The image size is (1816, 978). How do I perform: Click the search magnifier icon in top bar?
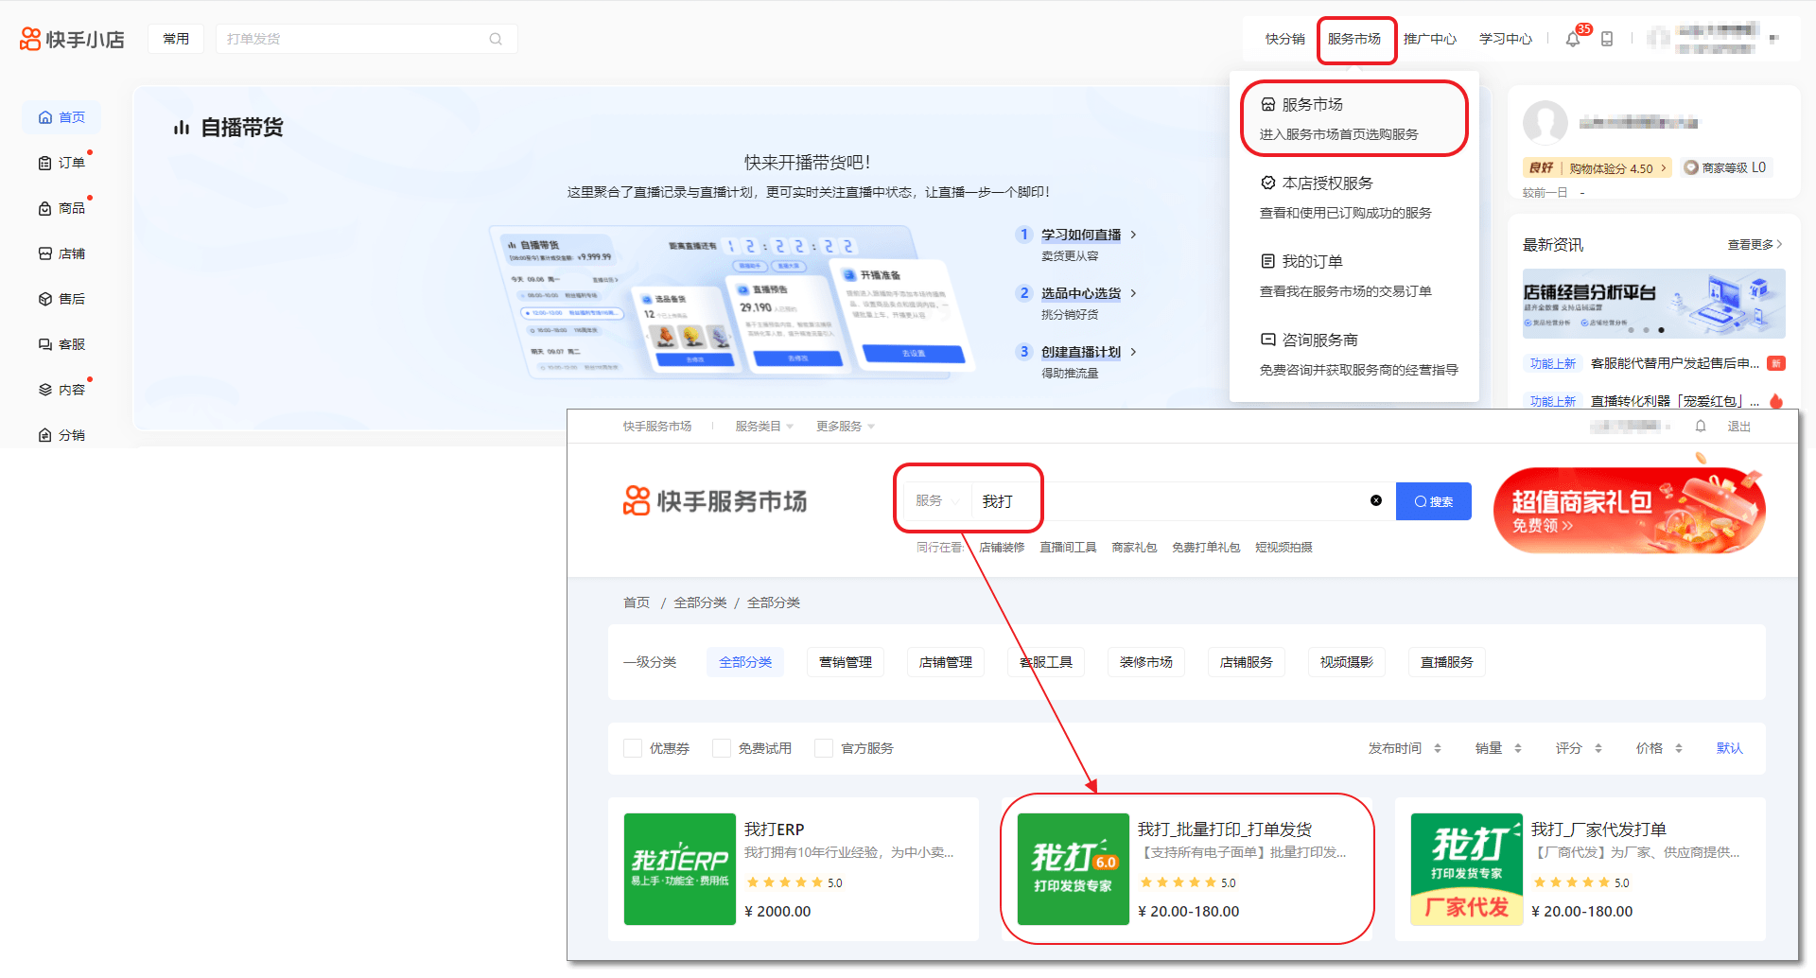(496, 39)
